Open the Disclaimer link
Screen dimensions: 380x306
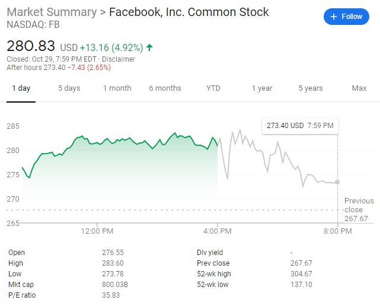coord(117,59)
